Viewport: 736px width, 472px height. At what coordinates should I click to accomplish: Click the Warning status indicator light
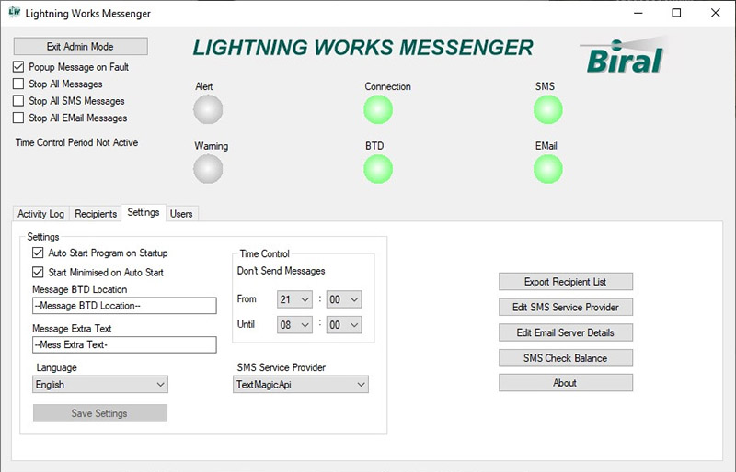click(208, 169)
